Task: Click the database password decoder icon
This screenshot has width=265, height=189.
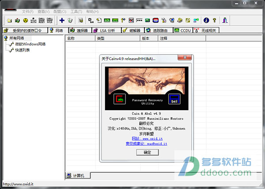Action: [99, 20]
